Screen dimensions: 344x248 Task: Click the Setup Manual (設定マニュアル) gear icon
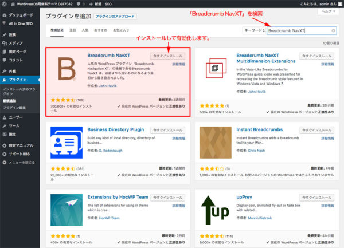tap(5, 145)
